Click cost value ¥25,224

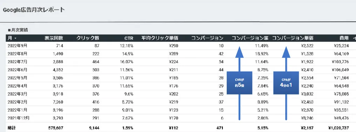[x=342, y=46]
